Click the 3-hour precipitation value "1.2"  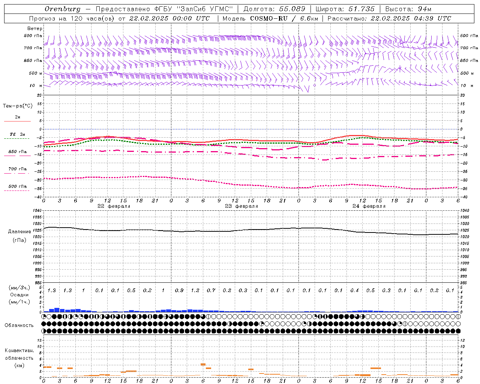click(x=195, y=291)
